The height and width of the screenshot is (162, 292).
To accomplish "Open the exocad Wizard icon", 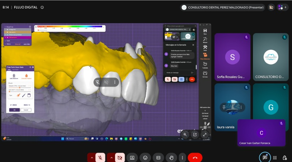I will (x=205, y=39).
